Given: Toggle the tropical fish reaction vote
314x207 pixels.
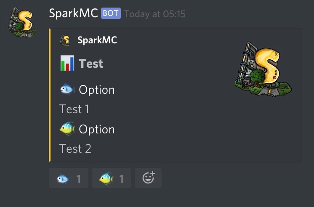Looking at the screenshot, I should 112,178.
